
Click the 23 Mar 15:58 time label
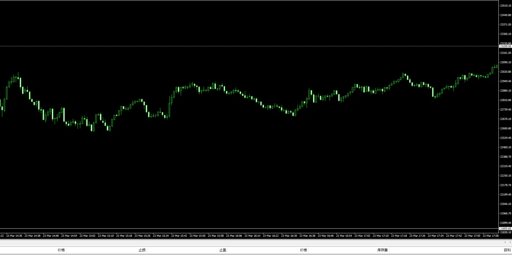pos(216,235)
